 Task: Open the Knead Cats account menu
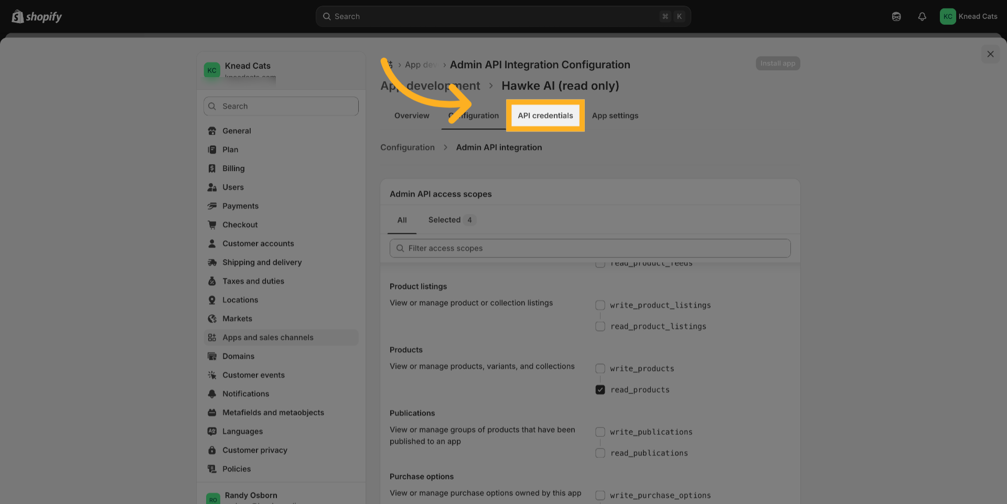[x=968, y=17]
